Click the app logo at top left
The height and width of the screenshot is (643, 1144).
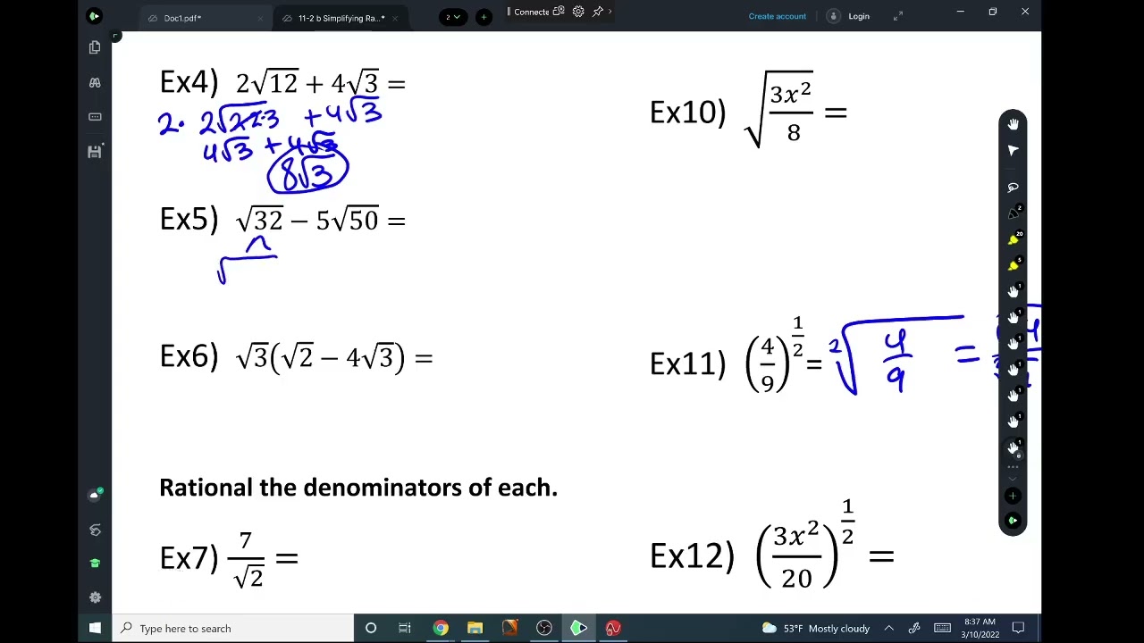pyautogui.click(x=94, y=16)
